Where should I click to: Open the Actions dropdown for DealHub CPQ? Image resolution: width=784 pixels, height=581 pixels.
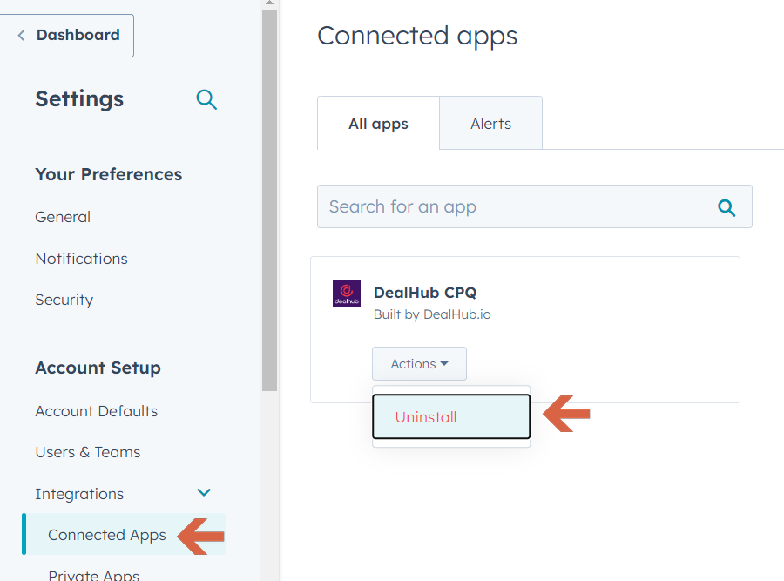tap(419, 363)
